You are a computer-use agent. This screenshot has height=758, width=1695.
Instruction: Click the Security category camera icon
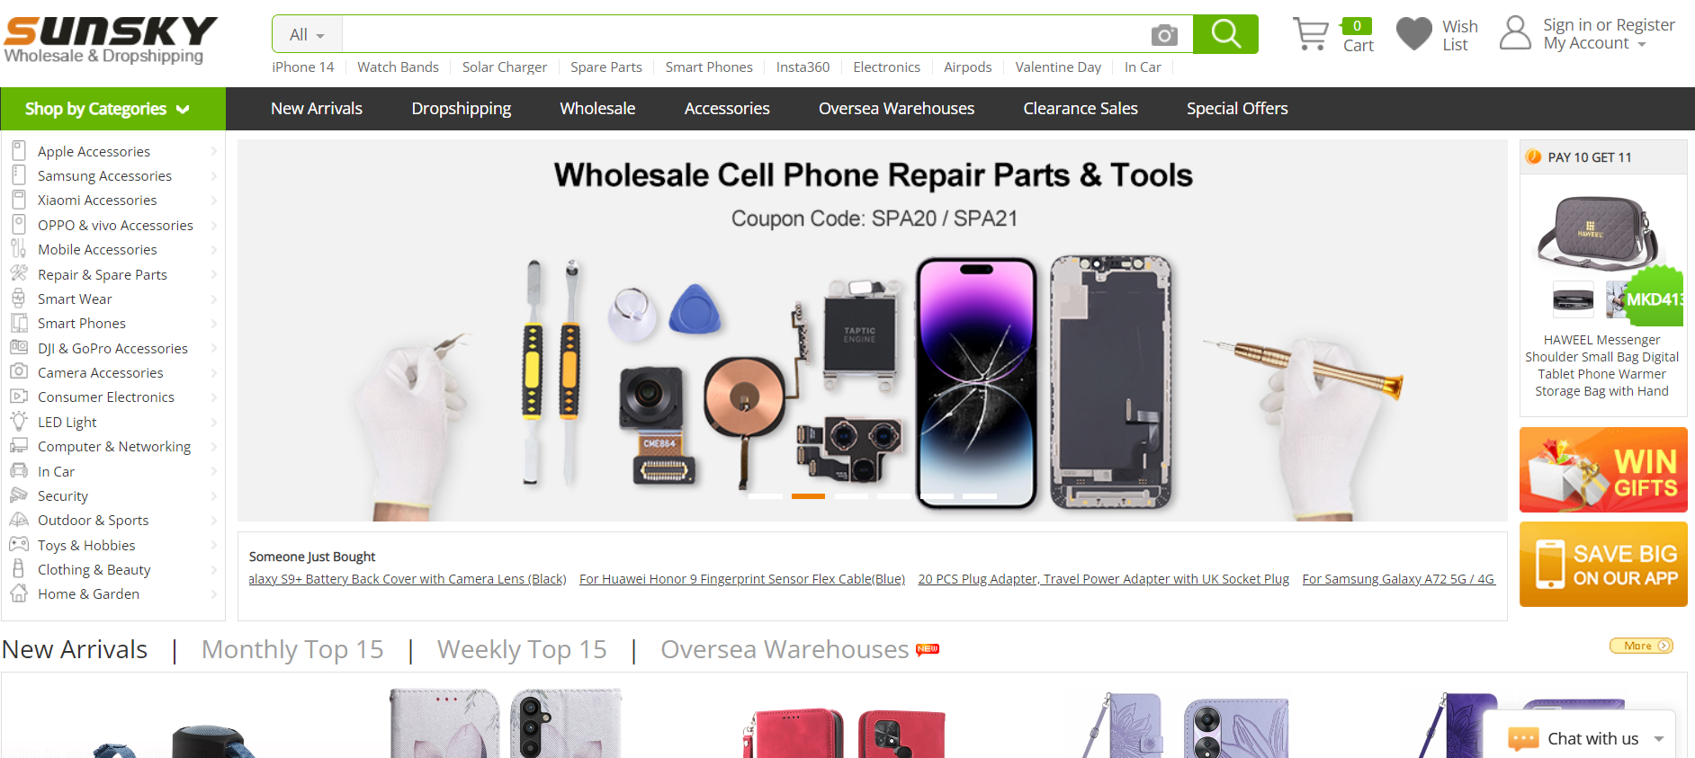tap(19, 495)
